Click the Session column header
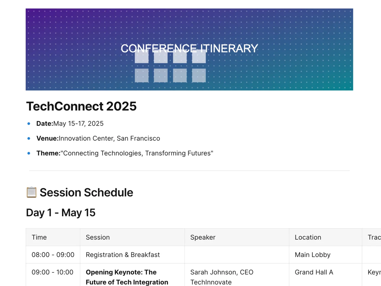Image resolution: width=381 pixels, height=286 pixels. tap(98, 237)
